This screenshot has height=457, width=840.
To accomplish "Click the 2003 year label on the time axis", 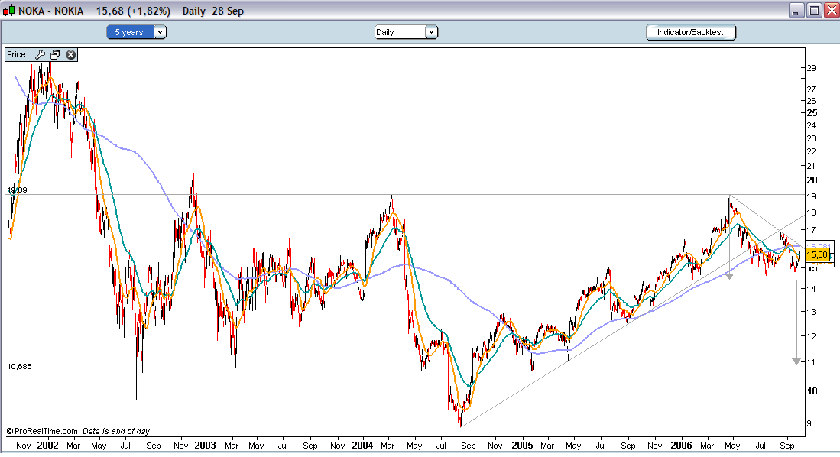I will point(205,446).
